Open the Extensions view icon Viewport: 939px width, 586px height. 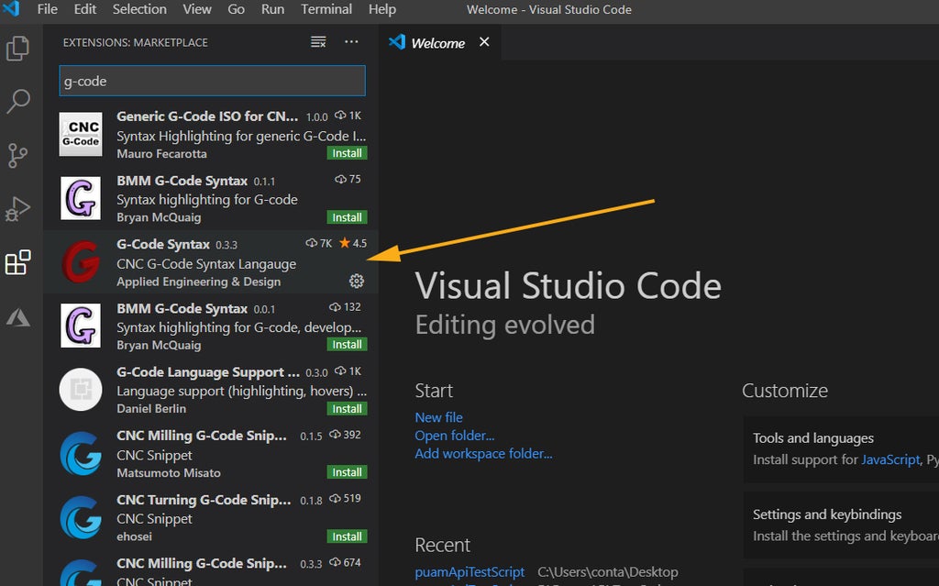pos(18,262)
